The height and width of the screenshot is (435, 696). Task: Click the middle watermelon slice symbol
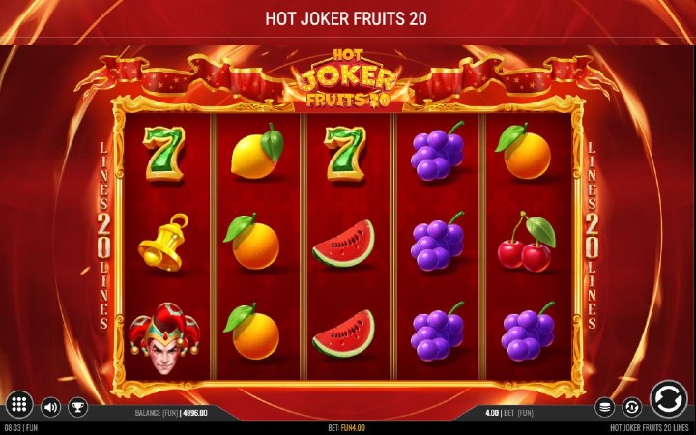click(343, 244)
